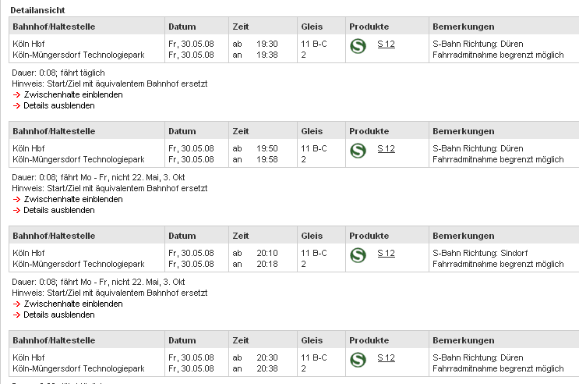579x384 pixels.
Task: Hide details of the 19:50 connection
Action: [59, 211]
